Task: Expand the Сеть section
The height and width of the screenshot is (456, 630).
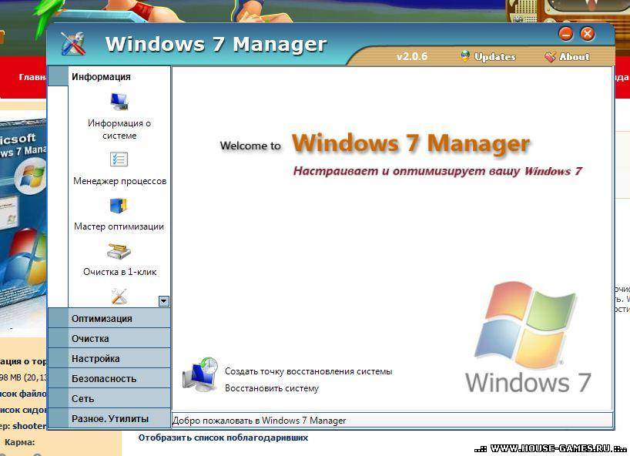Action: [109, 398]
